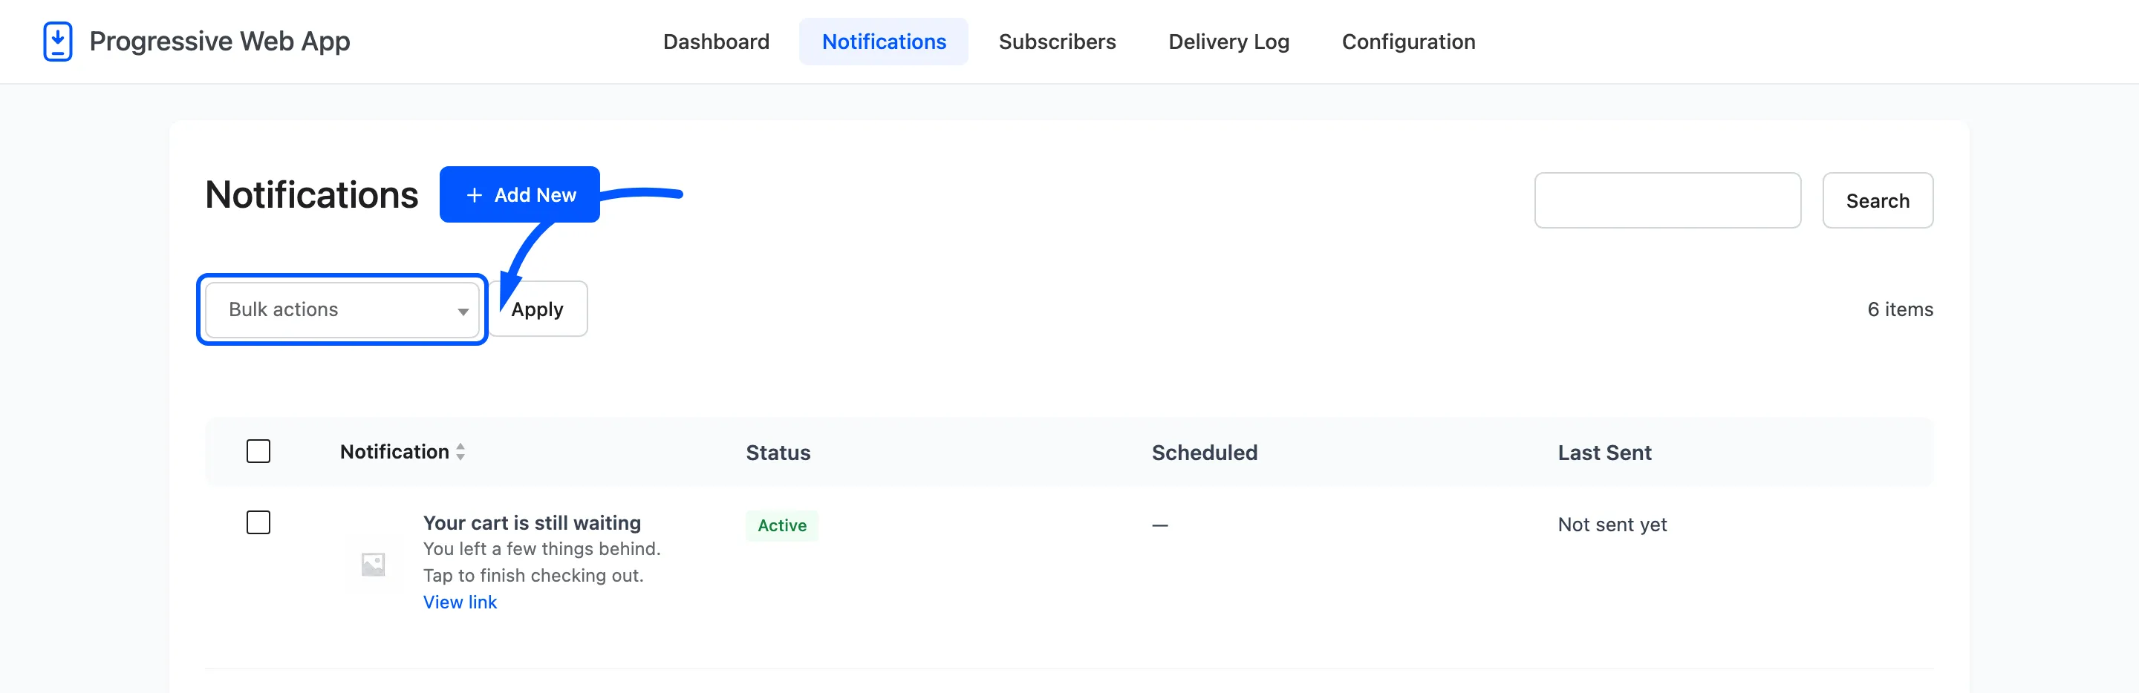Open the Configuration tab
The image size is (2139, 693).
tap(1408, 42)
